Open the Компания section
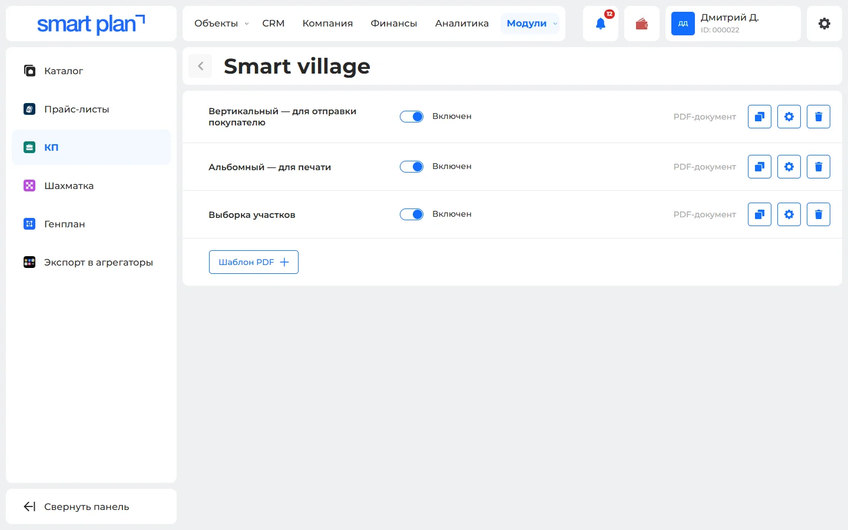The width and height of the screenshot is (848, 530). [327, 24]
